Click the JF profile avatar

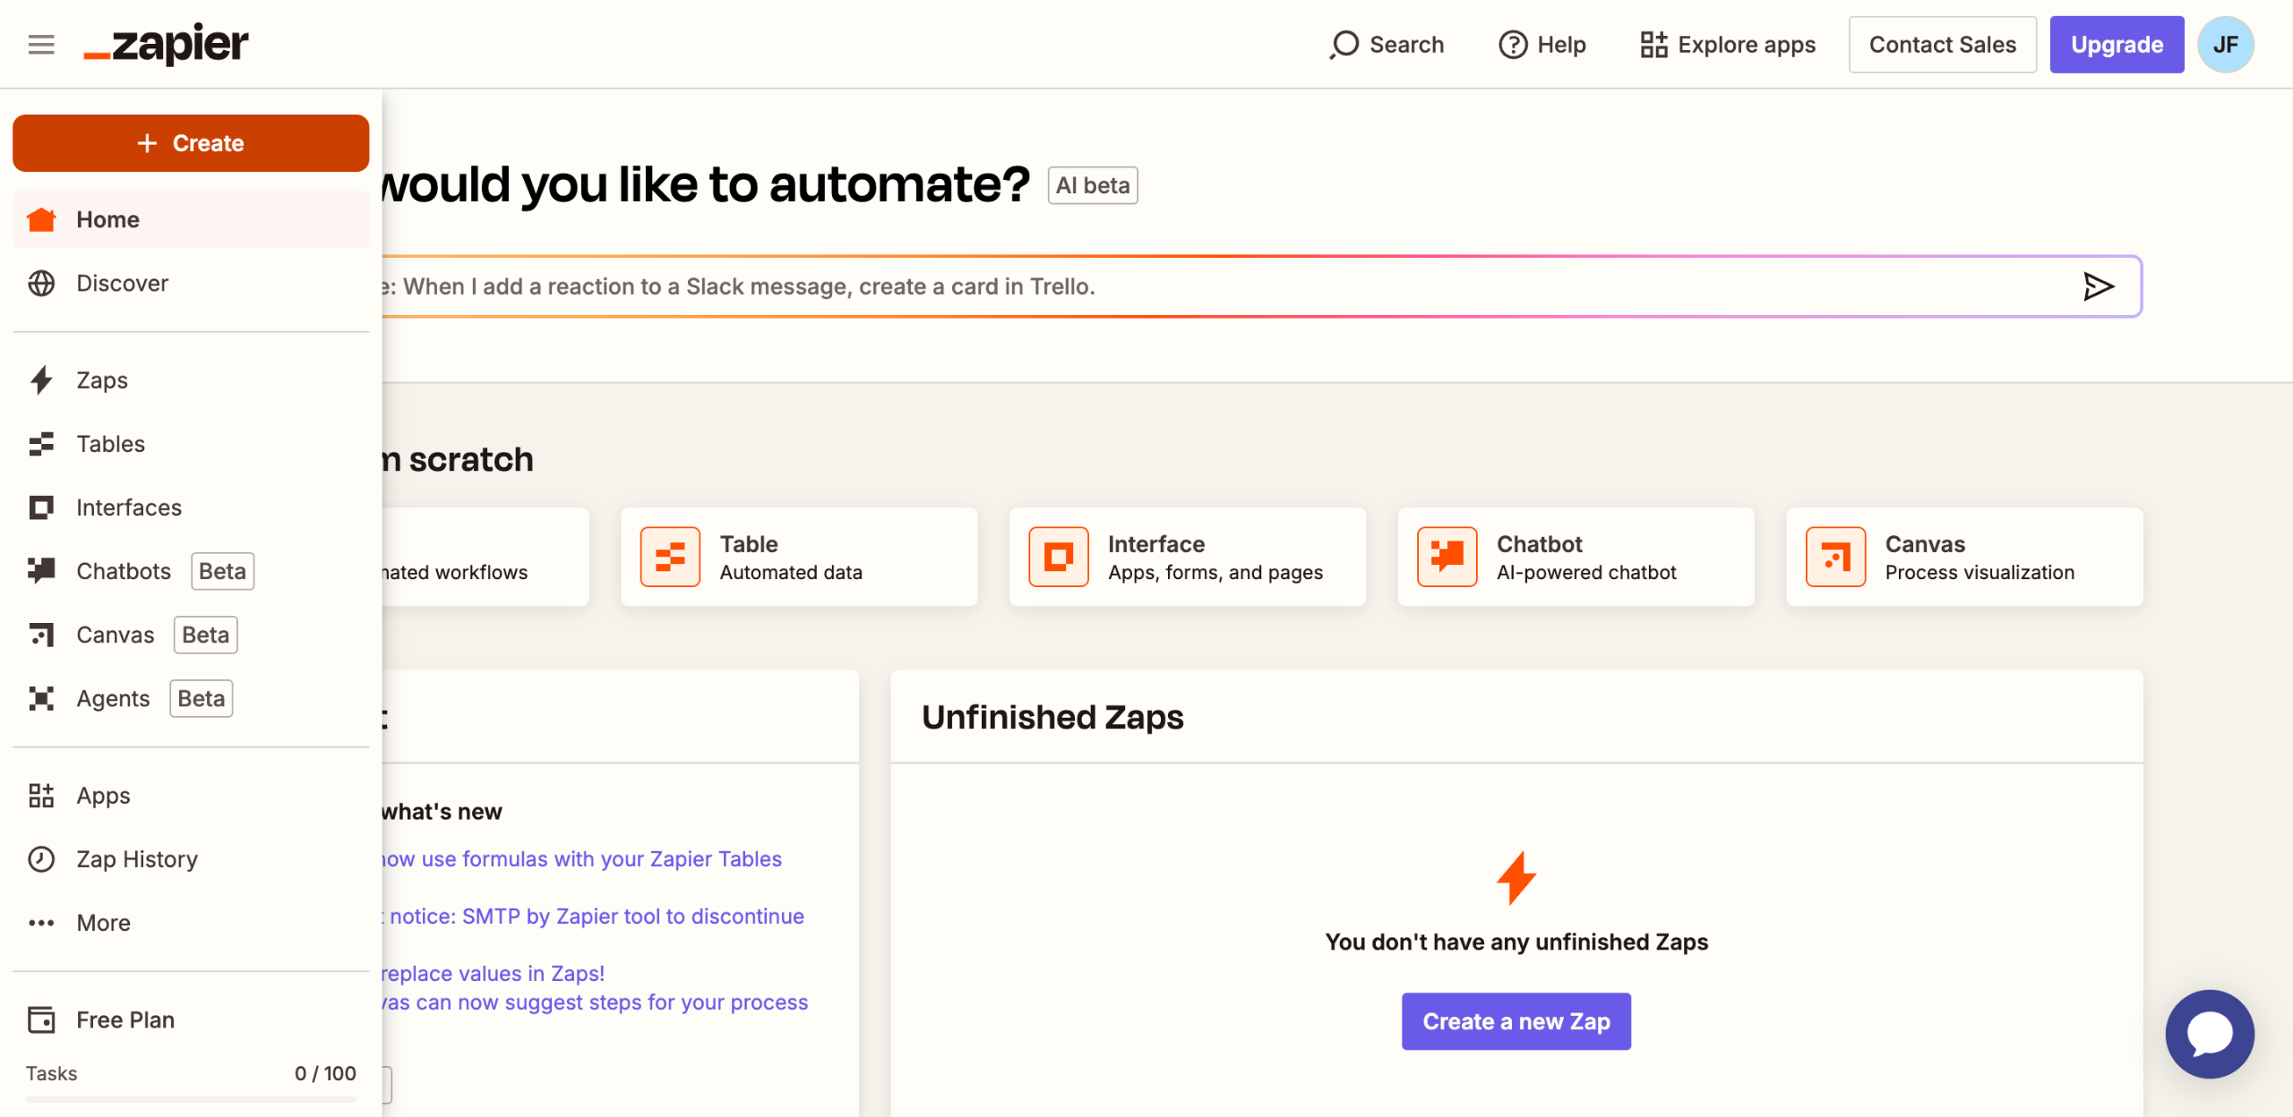click(x=2225, y=44)
